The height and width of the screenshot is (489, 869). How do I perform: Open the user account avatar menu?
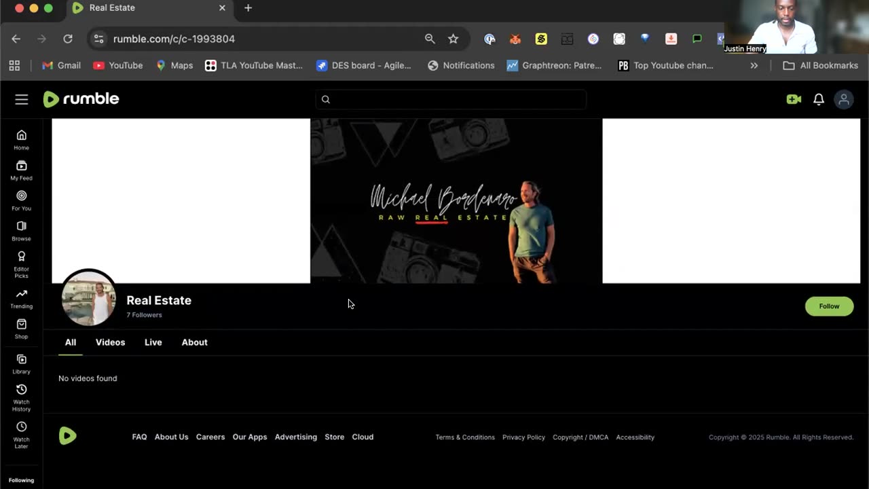(x=844, y=99)
